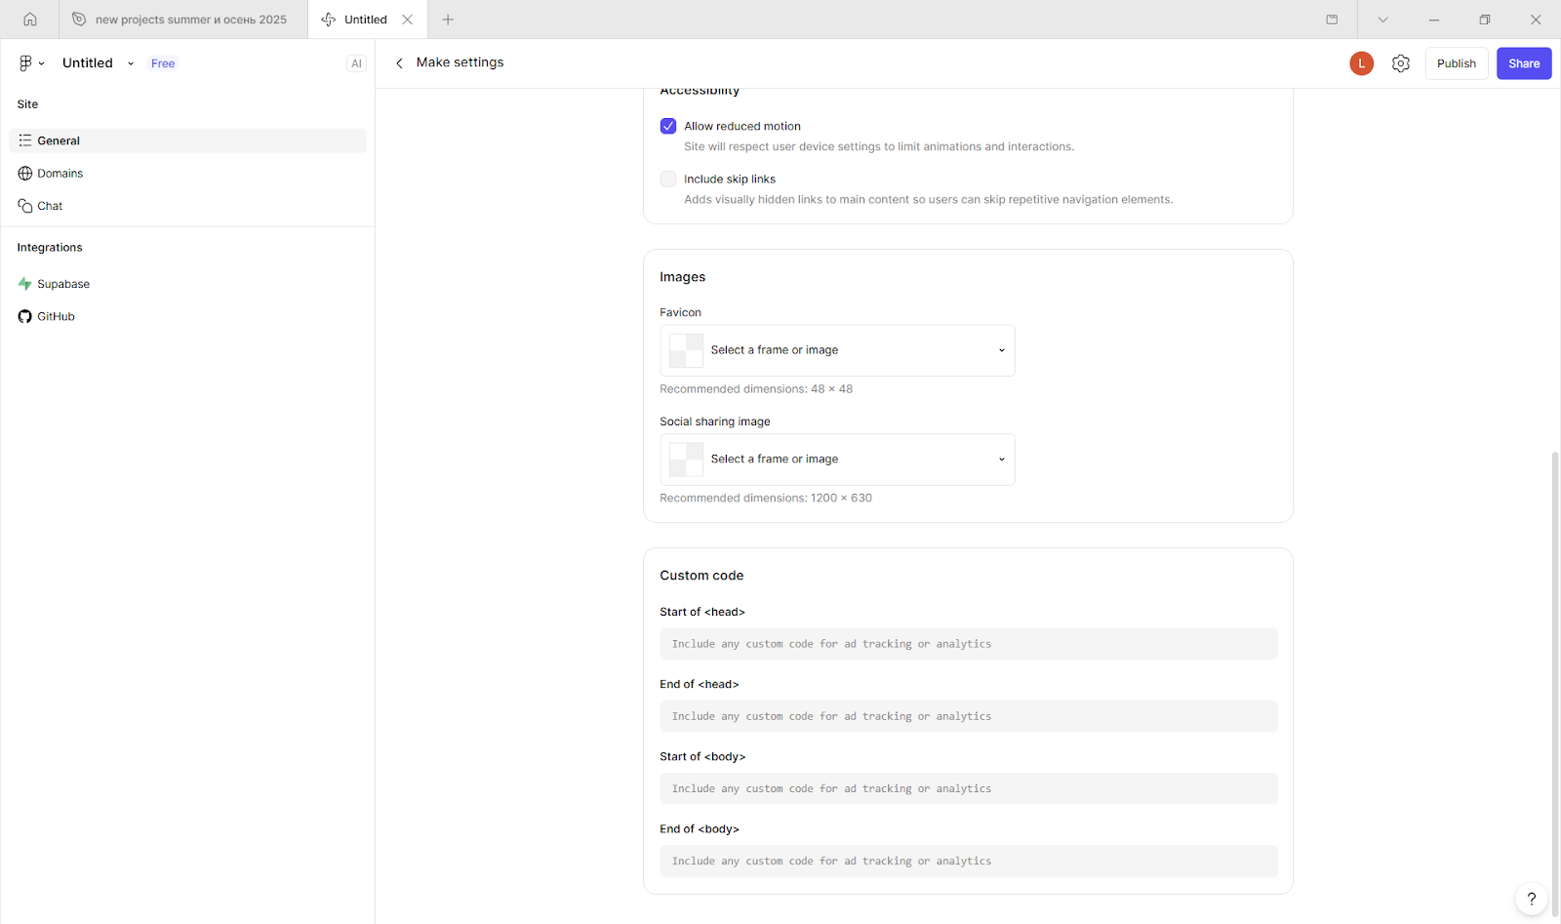Click the Publish button
Viewport: 1561px width, 924px height.
coord(1456,63)
